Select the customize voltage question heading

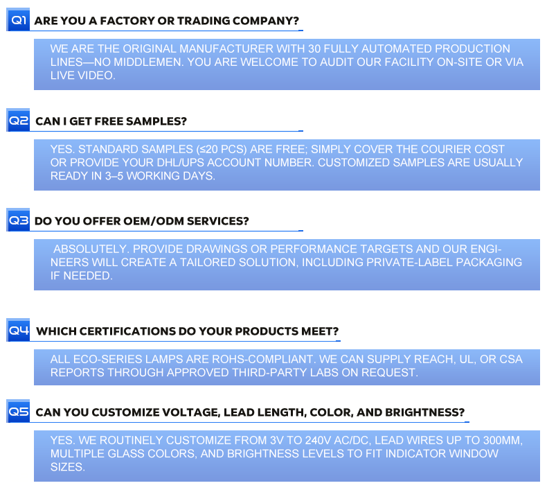(x=250, y=412)
